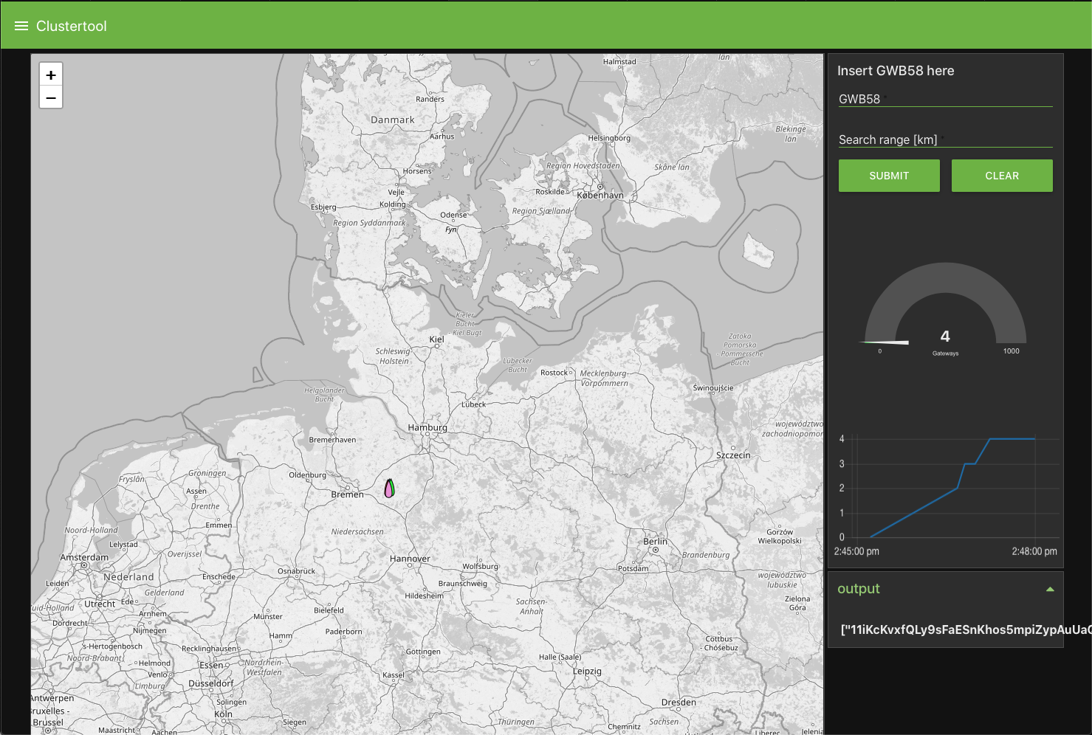
Task: Zoom out on the map with the minus control
Action: point(50,97)
